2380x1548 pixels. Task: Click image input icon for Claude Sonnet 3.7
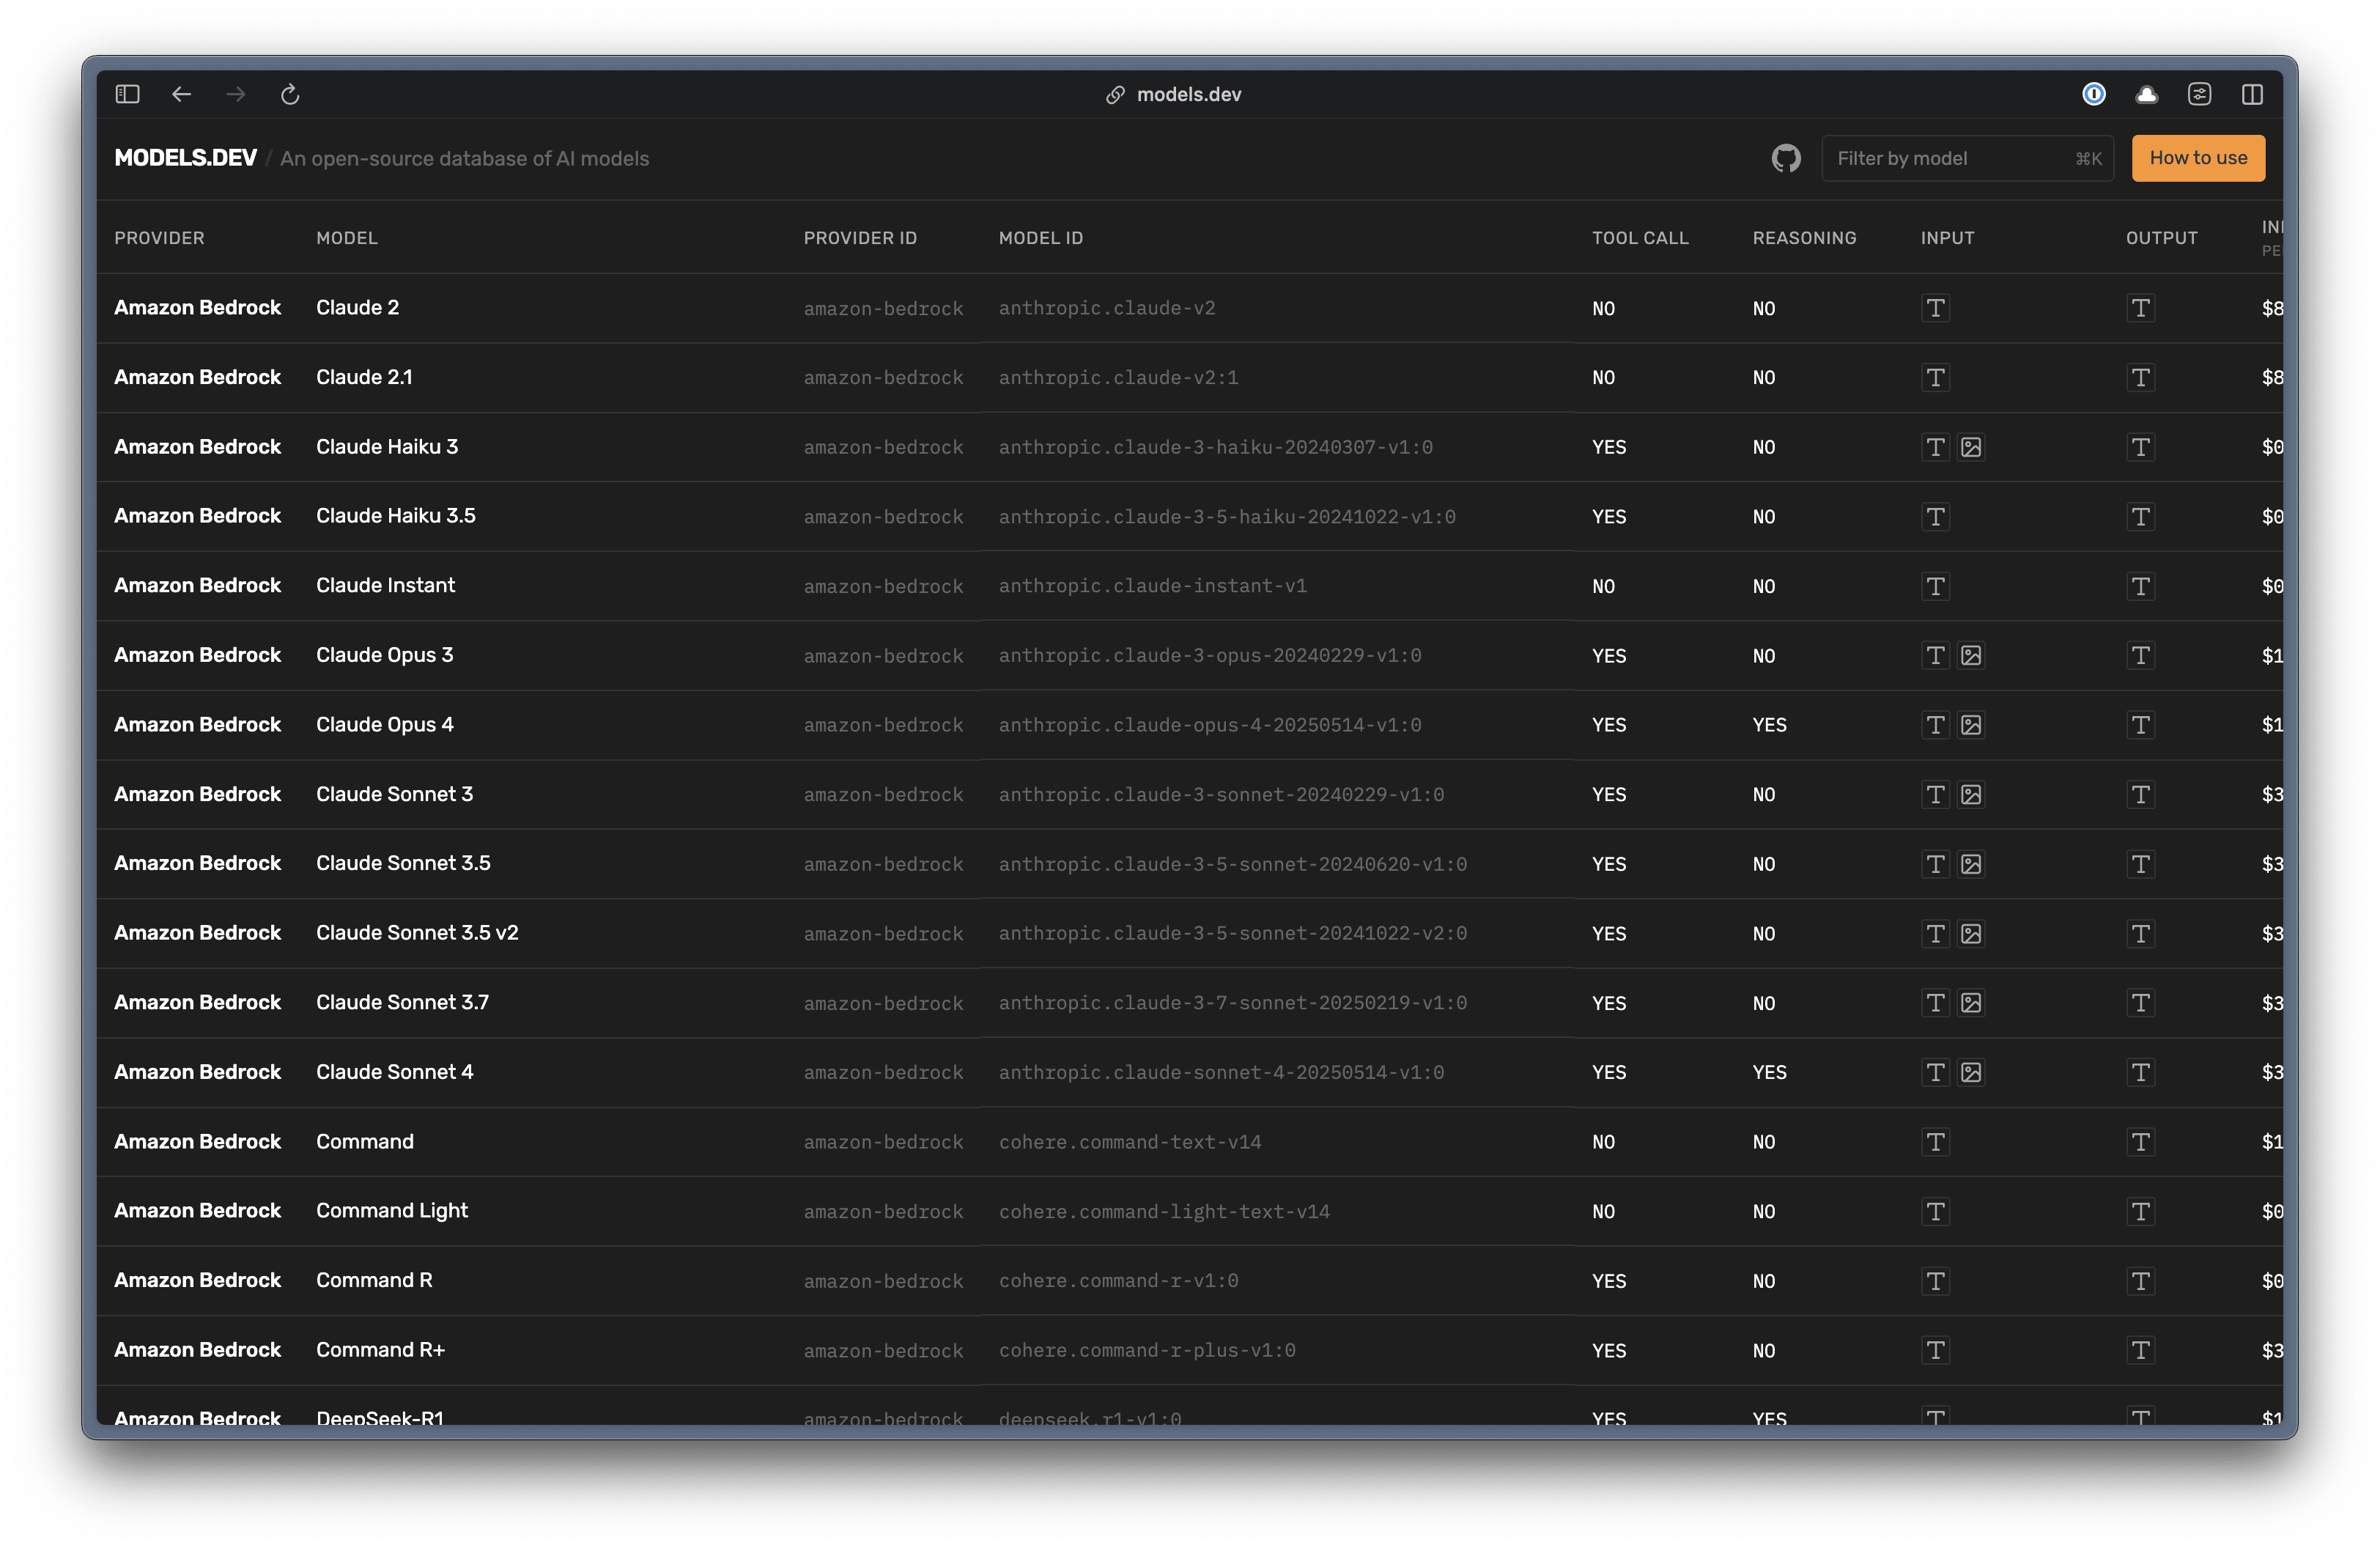point(1970,1003)
